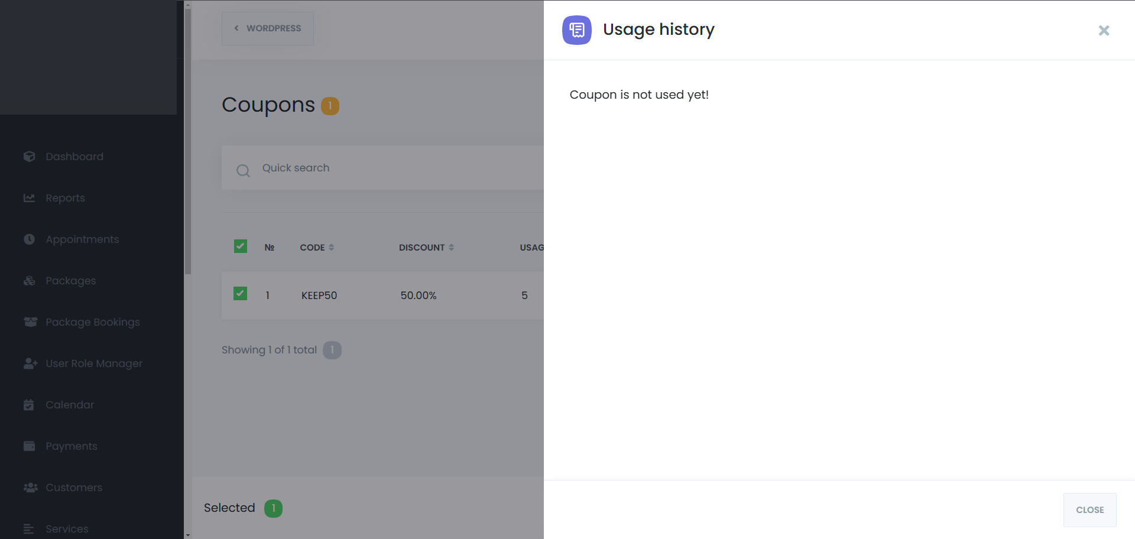Dismiss Usage history with X icon
Viewport: 1135px width, 539px height.
point(1104,31)
